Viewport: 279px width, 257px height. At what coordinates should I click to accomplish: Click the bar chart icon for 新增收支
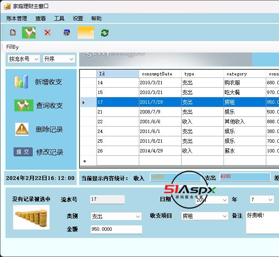click(x=21, y=82)
